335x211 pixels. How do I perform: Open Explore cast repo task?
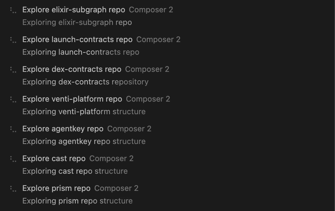pyautogui.click(x=54, y=158)
